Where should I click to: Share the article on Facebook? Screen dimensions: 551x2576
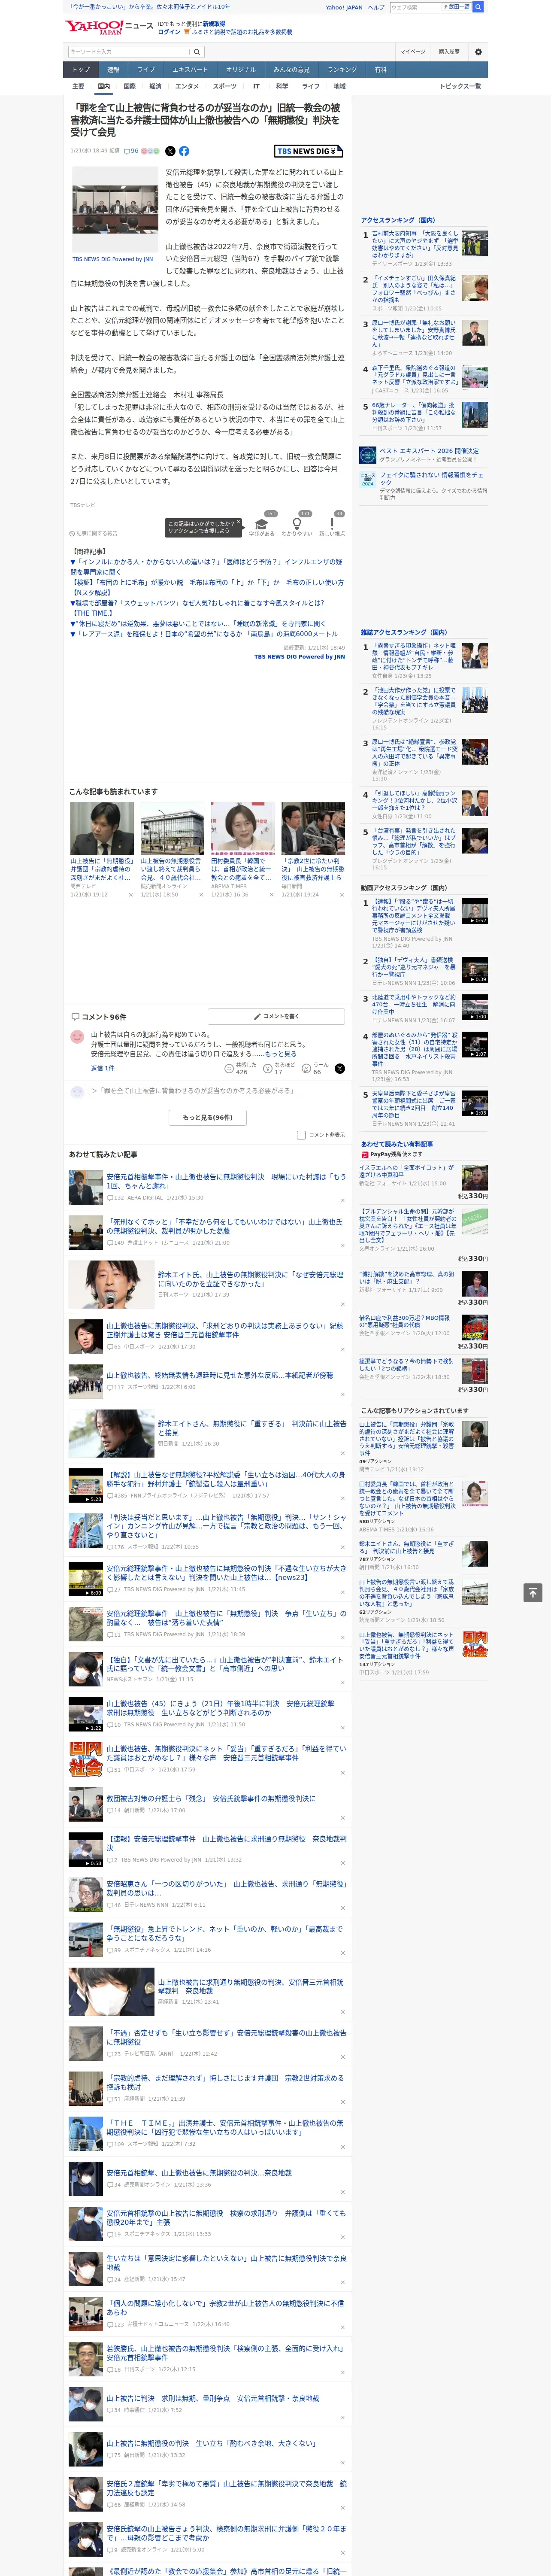184,151
